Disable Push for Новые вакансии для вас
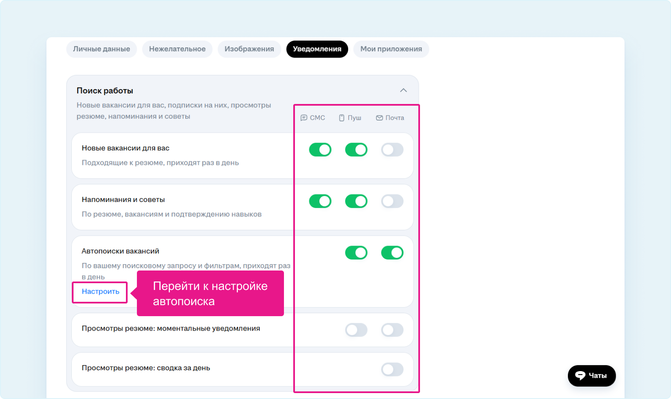 tap(356, 150)
